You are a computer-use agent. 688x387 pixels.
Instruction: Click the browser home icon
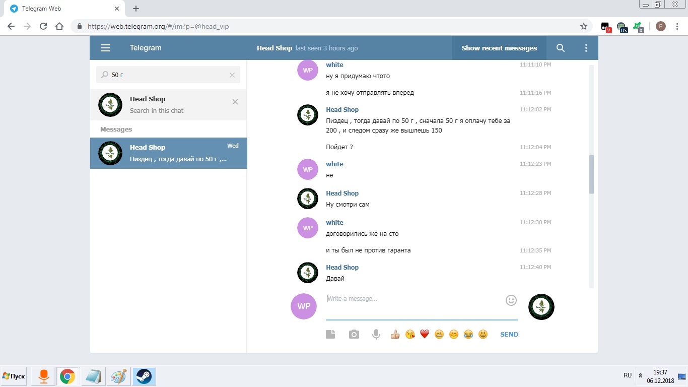(x=59, y=26)
